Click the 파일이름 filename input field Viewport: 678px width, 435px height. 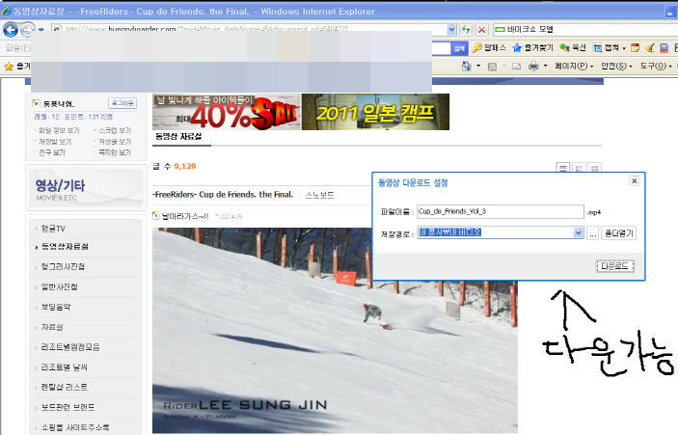500,211
